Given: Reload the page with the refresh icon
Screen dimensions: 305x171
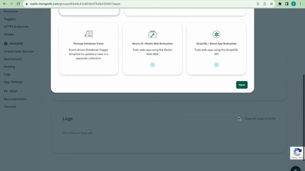Looking at the screenshot, I should [x=18, y=4].
